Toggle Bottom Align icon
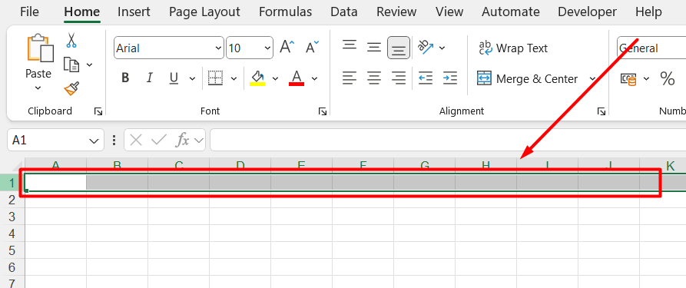The width and height of the screenshot is (686, 288). click(x=399, y=48)
